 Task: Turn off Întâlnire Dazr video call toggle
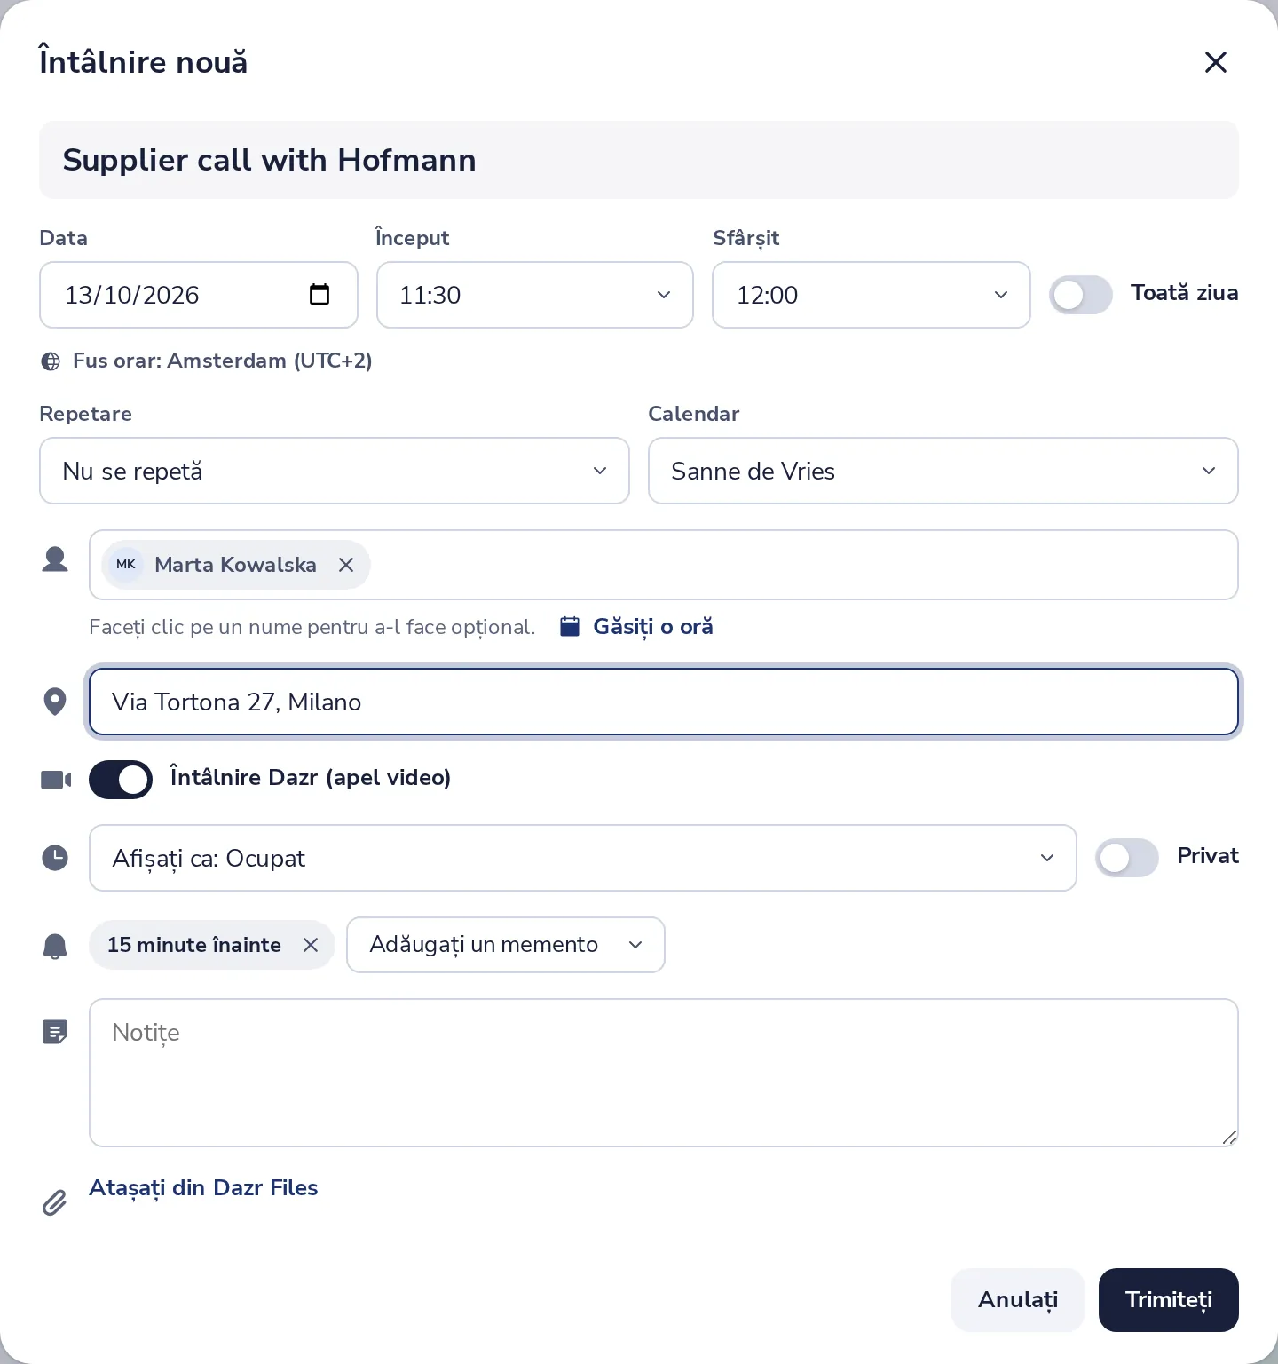[121, 780]
